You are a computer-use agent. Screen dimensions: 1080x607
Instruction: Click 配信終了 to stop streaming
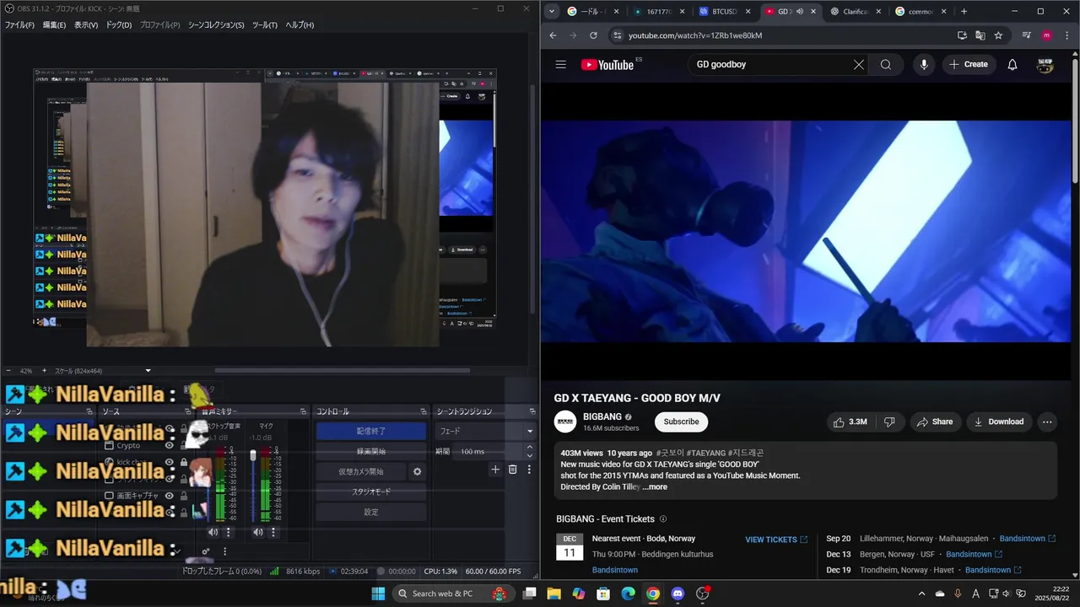click(371, 431)
